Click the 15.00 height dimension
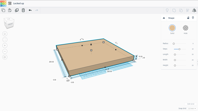The width and height of the screenshot is (198, 111). coord(140,56)
